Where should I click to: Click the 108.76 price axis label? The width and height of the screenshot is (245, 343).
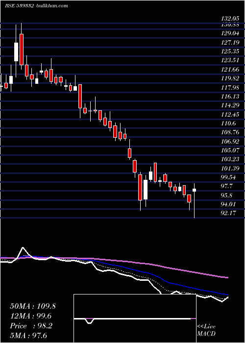(230, 133)
